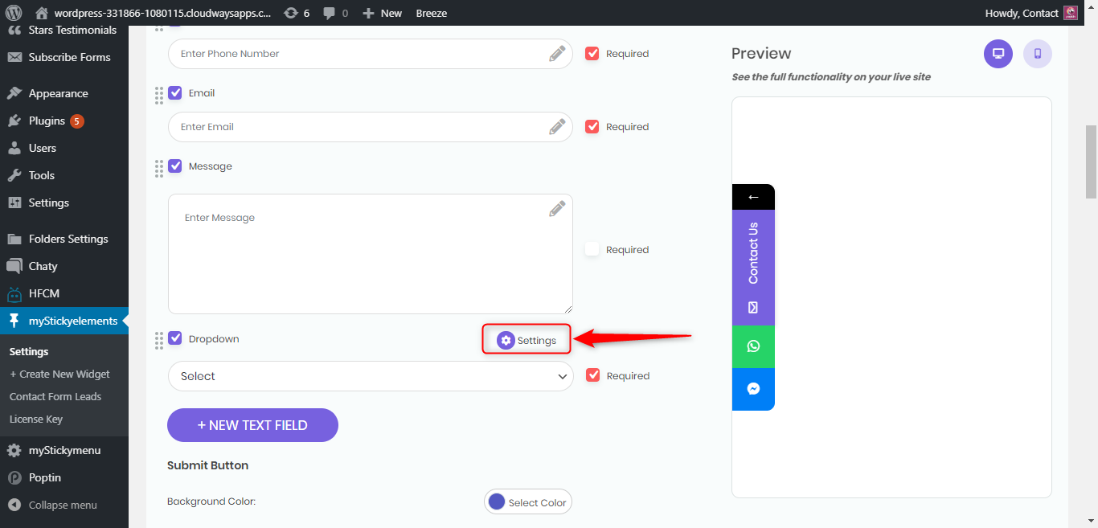Click the envelope icon under Contact Us
1098x528 pixels.
coord(753,307)
